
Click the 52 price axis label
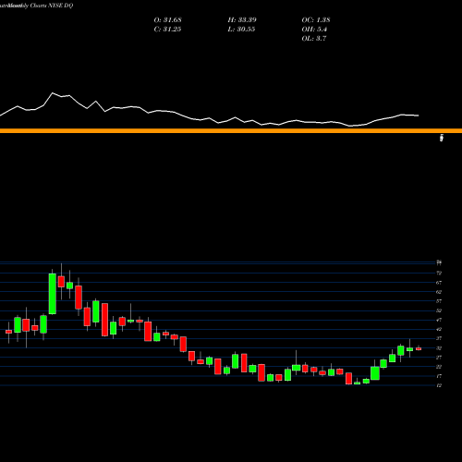(439, 310)
